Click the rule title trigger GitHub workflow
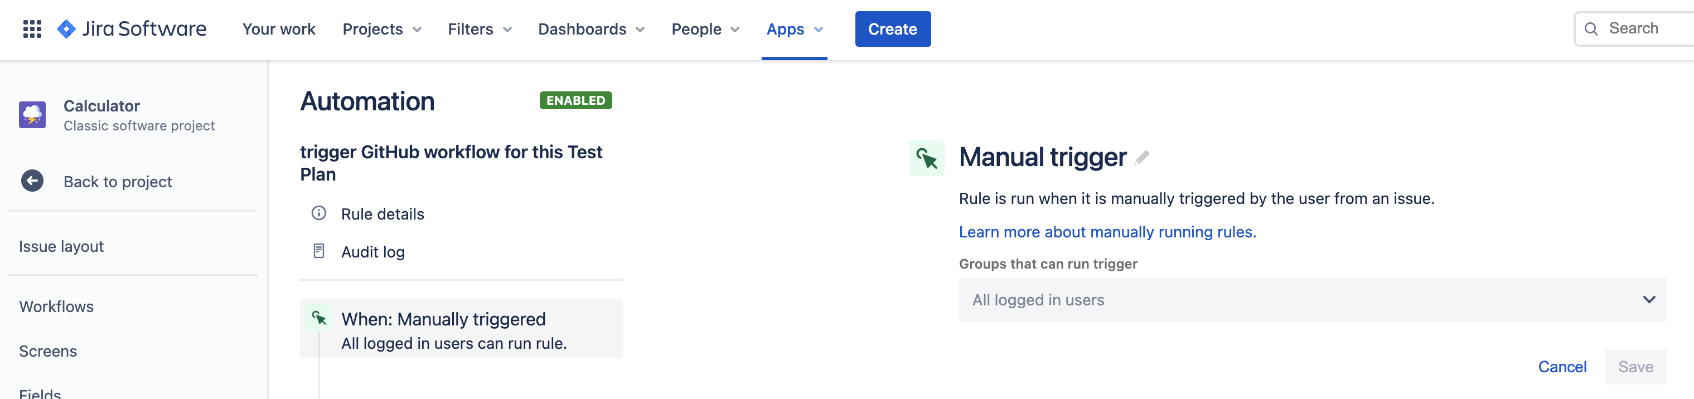Screen dimensions: 1694x399 [451, 163]
